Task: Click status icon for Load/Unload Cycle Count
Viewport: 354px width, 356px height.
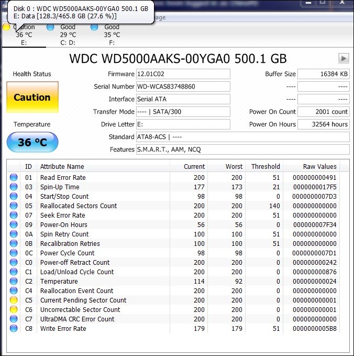Action: pos(14,272)
